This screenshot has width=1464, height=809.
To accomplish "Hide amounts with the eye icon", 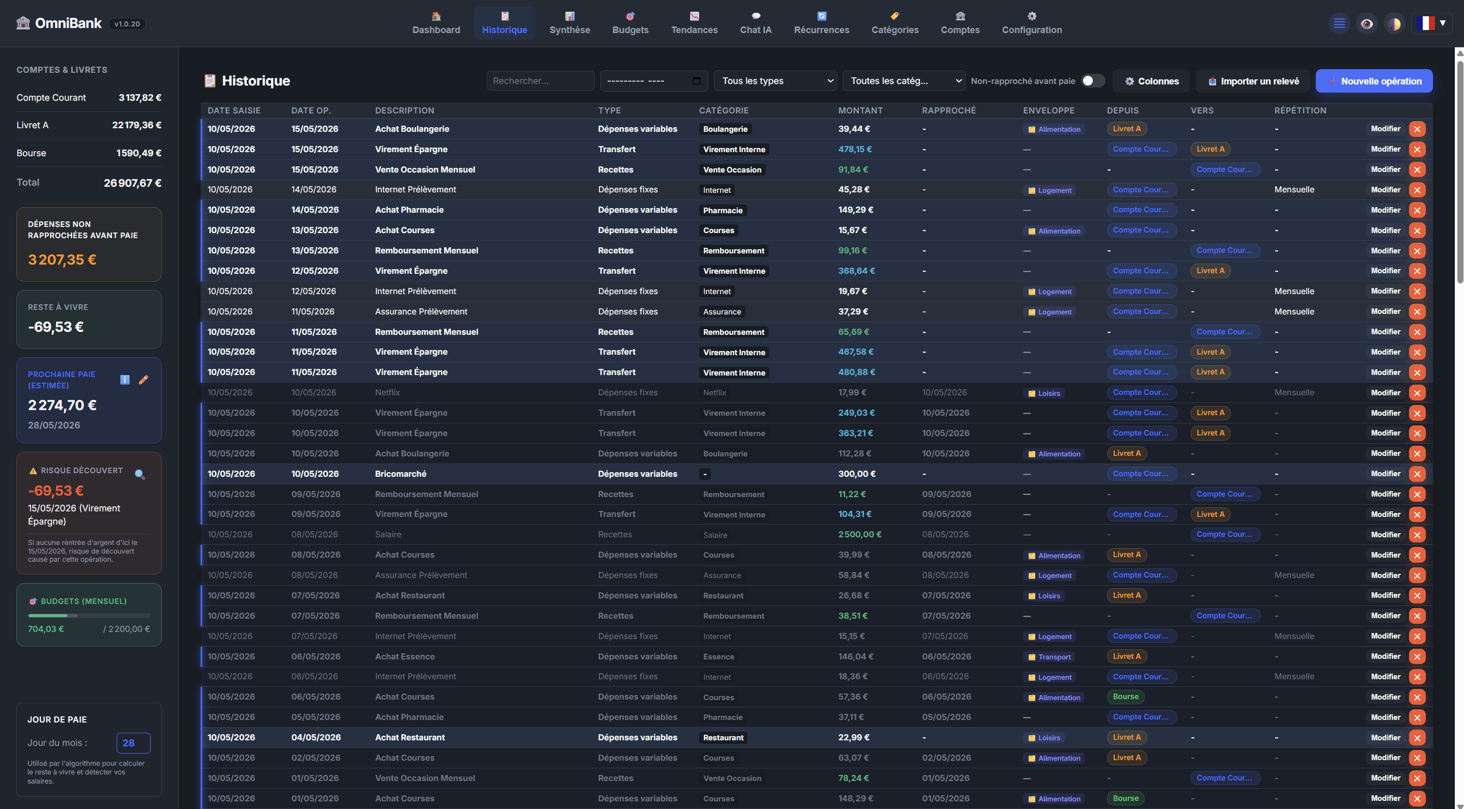I will tap(1367, 23).
